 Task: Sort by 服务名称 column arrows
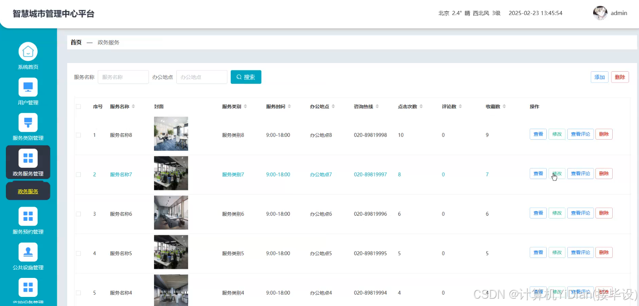click(134, 107)
